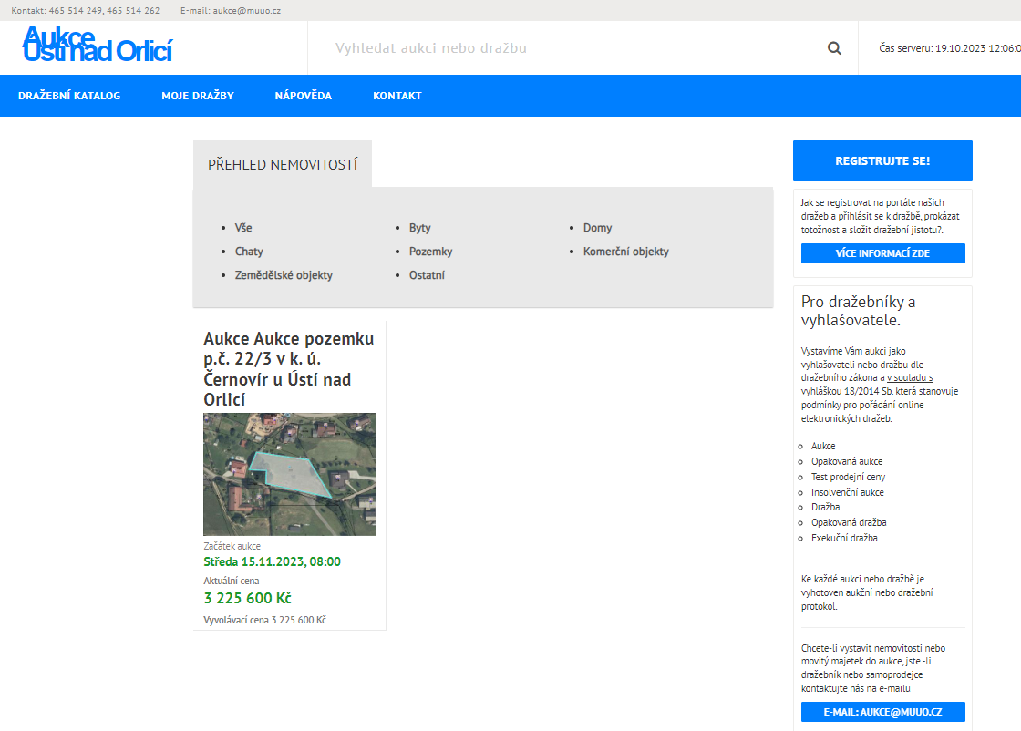The height and width of the screenshot is (731, 1021).
Task: Choose the Pozemky category link
Action: [x=431, y=252]
